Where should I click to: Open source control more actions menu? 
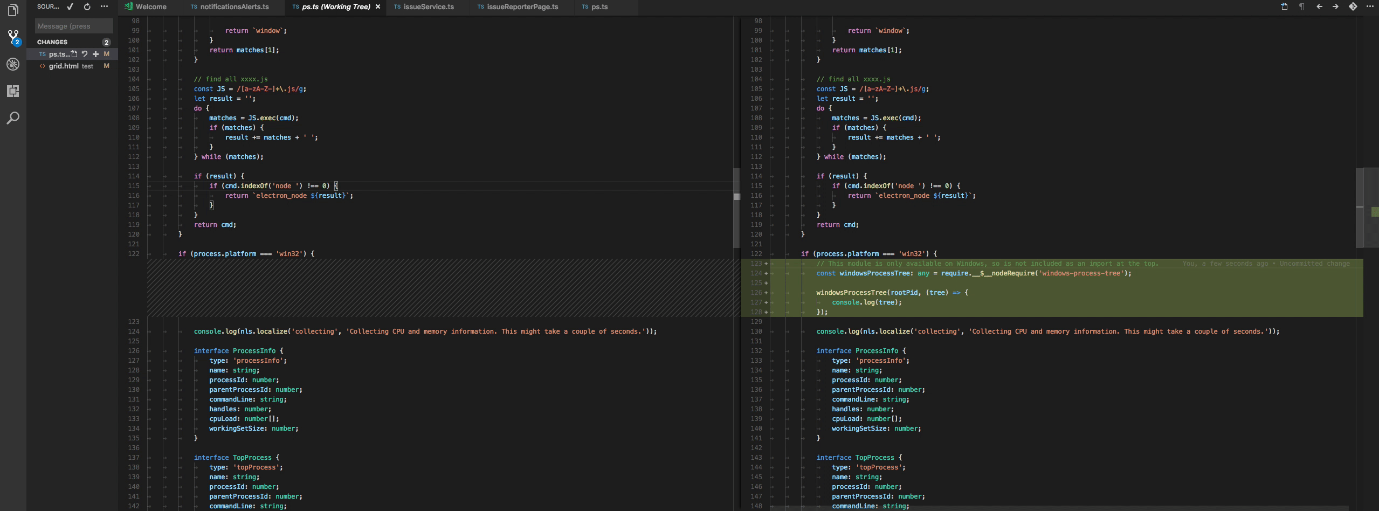[105, 7]
